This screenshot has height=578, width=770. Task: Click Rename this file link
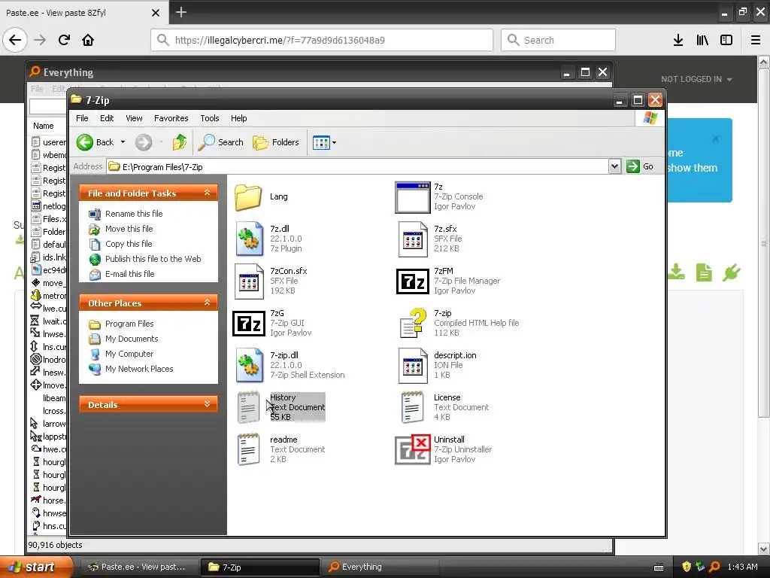pyautogui.click(x=134, y=214)
